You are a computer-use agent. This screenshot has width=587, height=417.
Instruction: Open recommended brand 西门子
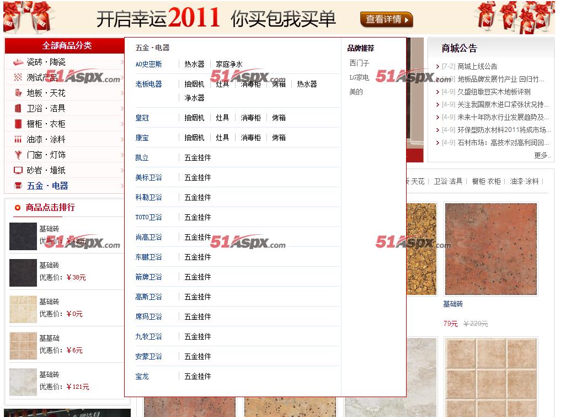coord(359,63)
